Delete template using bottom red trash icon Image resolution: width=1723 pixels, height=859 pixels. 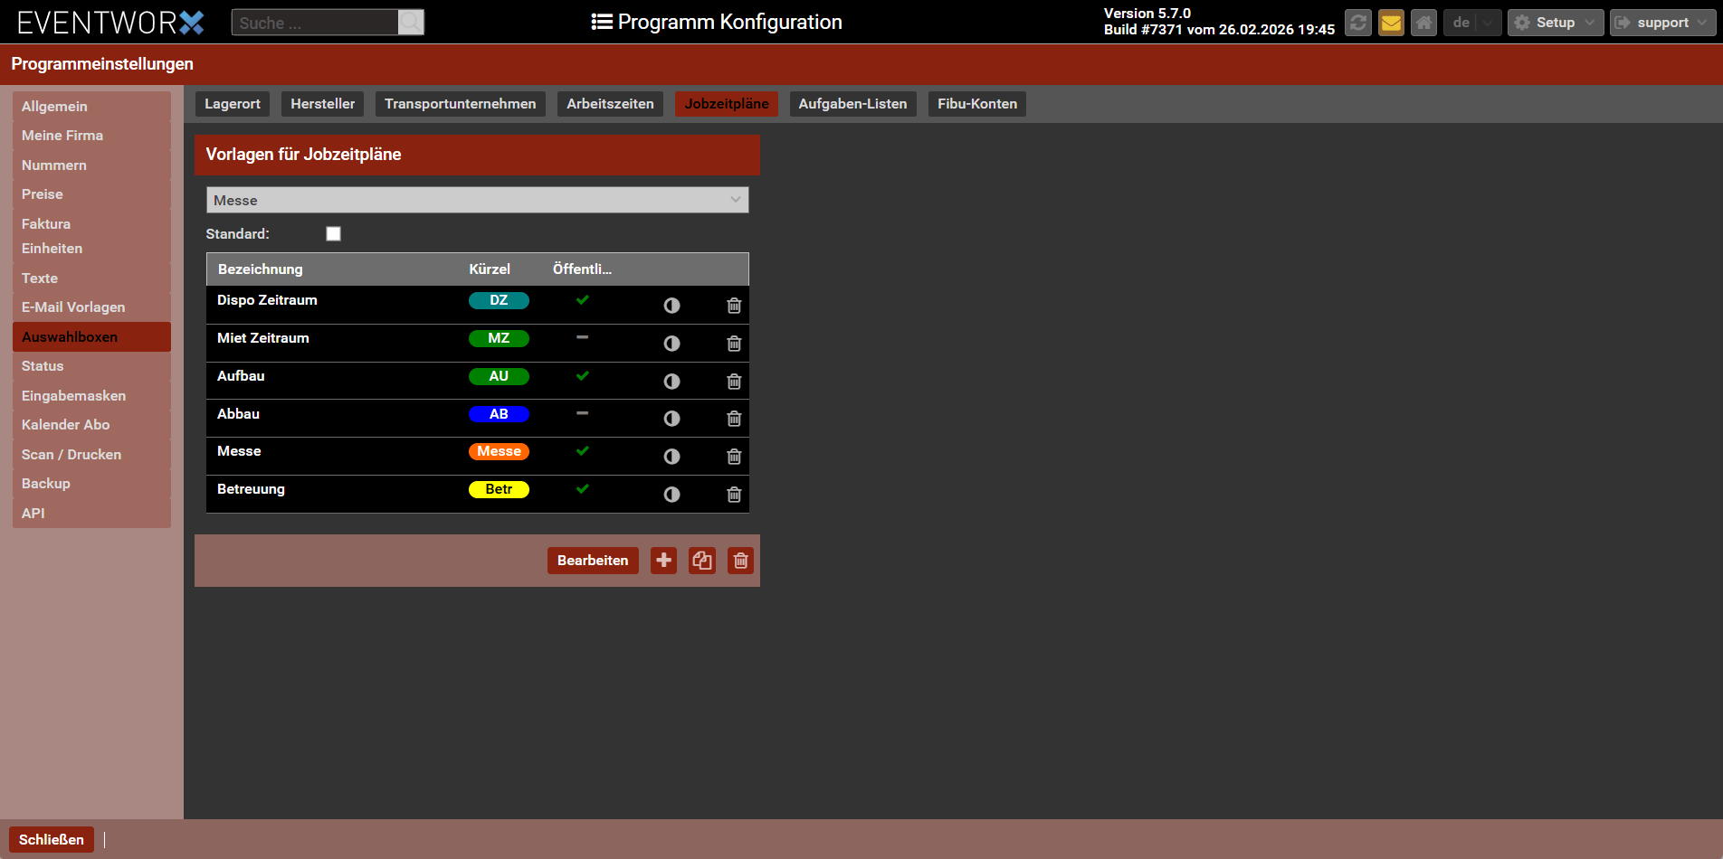tap(740, 561)
